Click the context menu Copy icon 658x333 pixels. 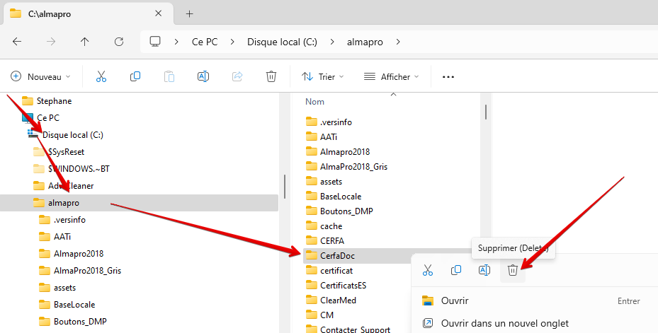[456, 270]
